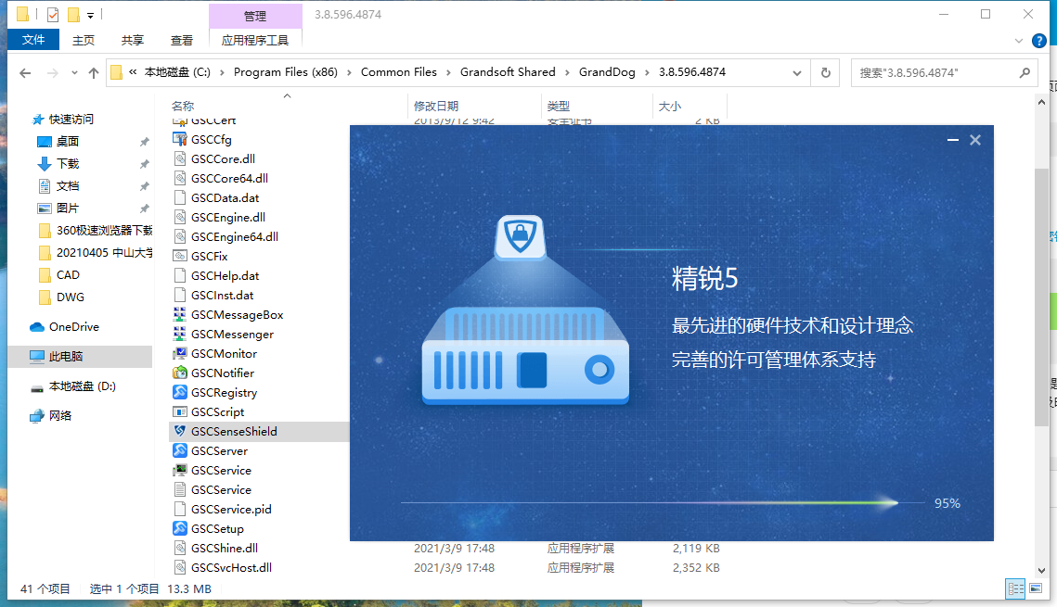Select GSCCore.dll file icon

180,158
